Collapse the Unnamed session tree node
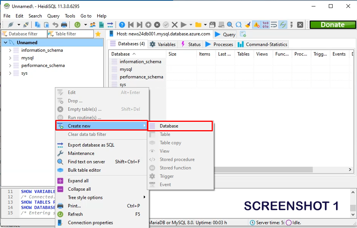Viewport: 357px width, 228px height. [5, 43]
